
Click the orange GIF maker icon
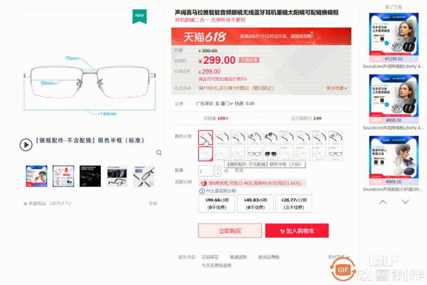pyautogui.click(x=343, y=270)
